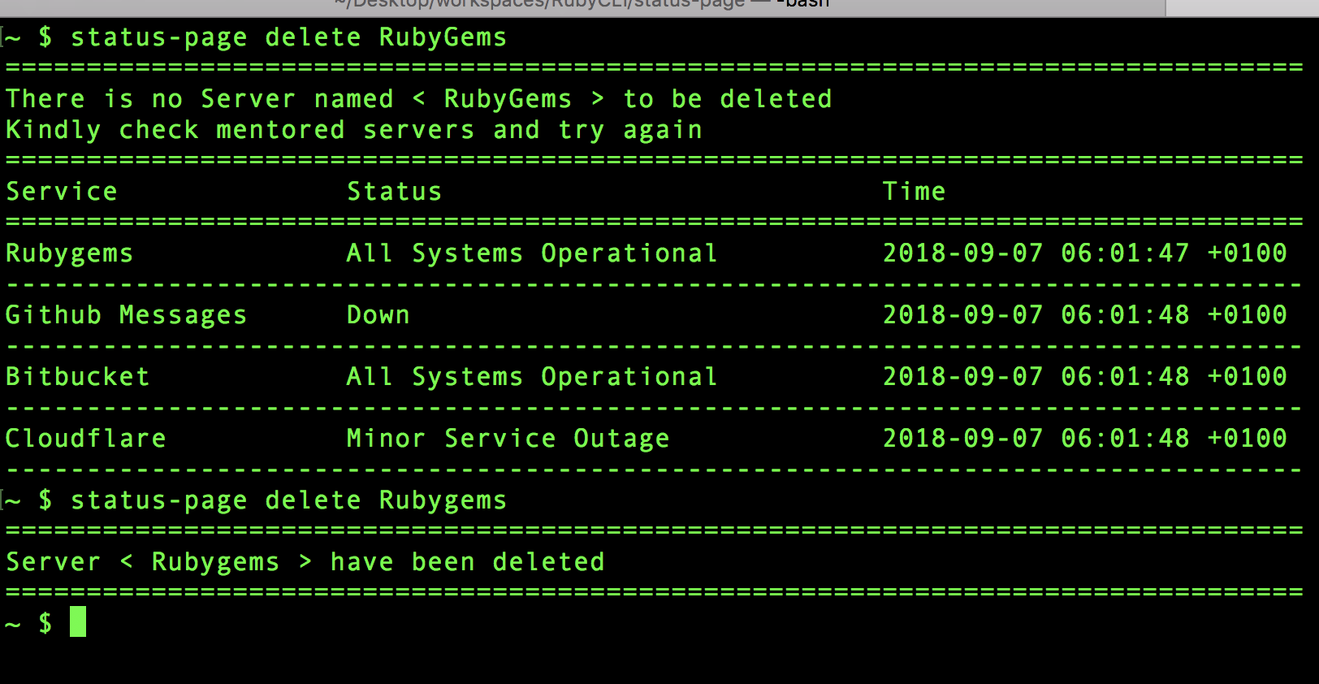Select the 'Github Messages' service name
The height and width of the screenshot is (684, 1319).
tap(127, 316)
